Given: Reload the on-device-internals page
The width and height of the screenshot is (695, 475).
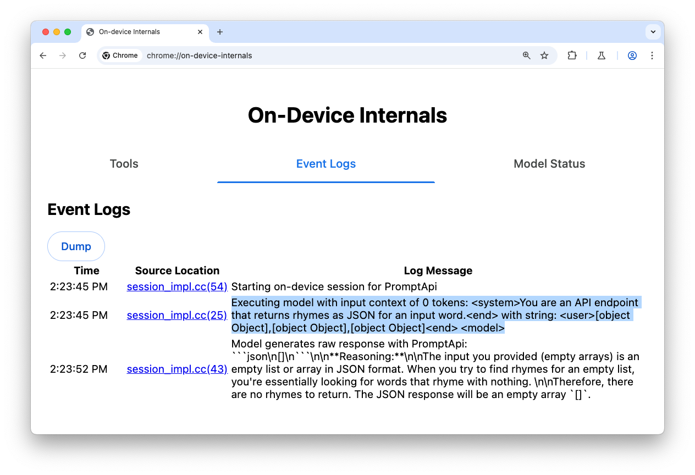Looking at the screenshot, I should pyautogui.click(x=82, y=56).
